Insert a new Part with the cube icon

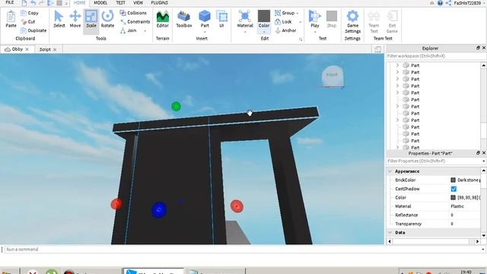point(205,17)
